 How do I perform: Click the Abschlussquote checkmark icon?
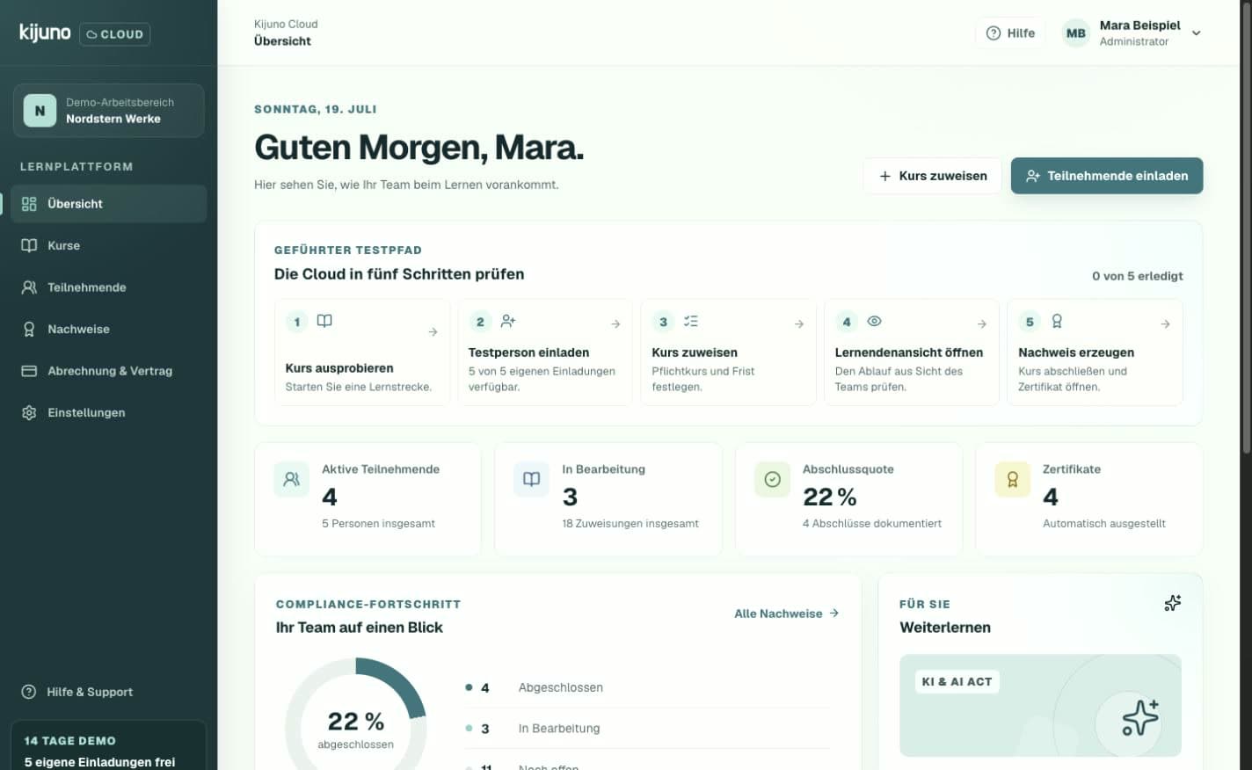pos(772,479)
